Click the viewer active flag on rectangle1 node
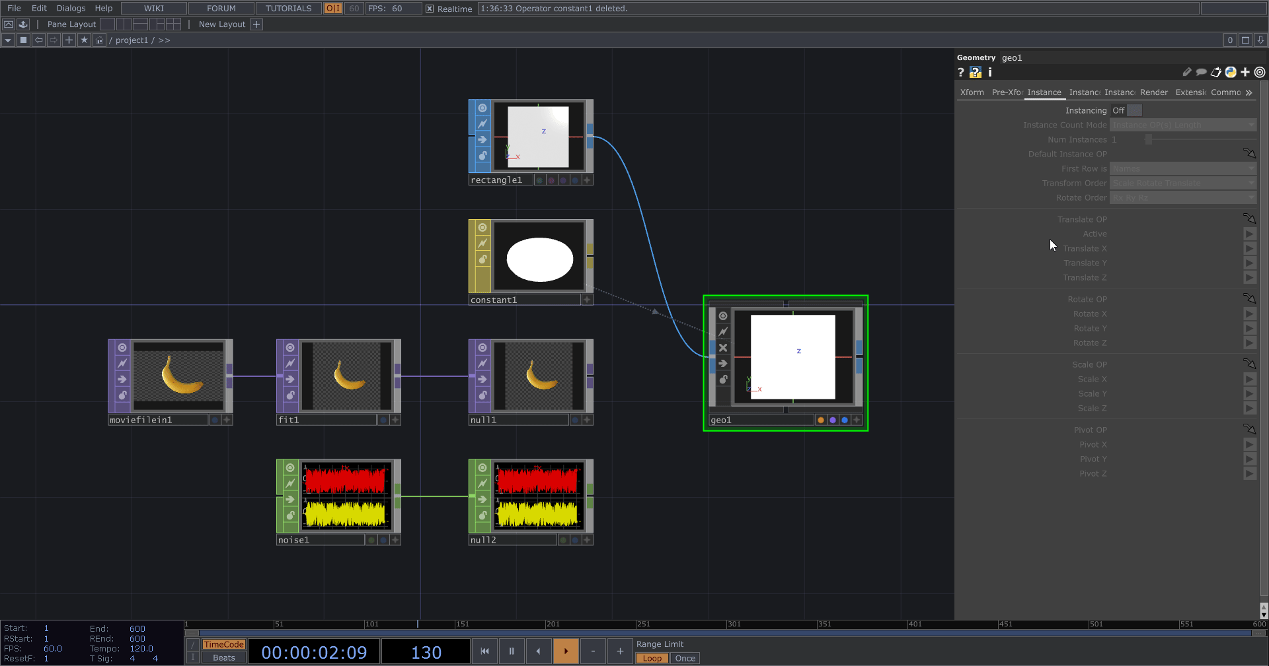This screenshot has height=666, width=1269. coord(482,108)
